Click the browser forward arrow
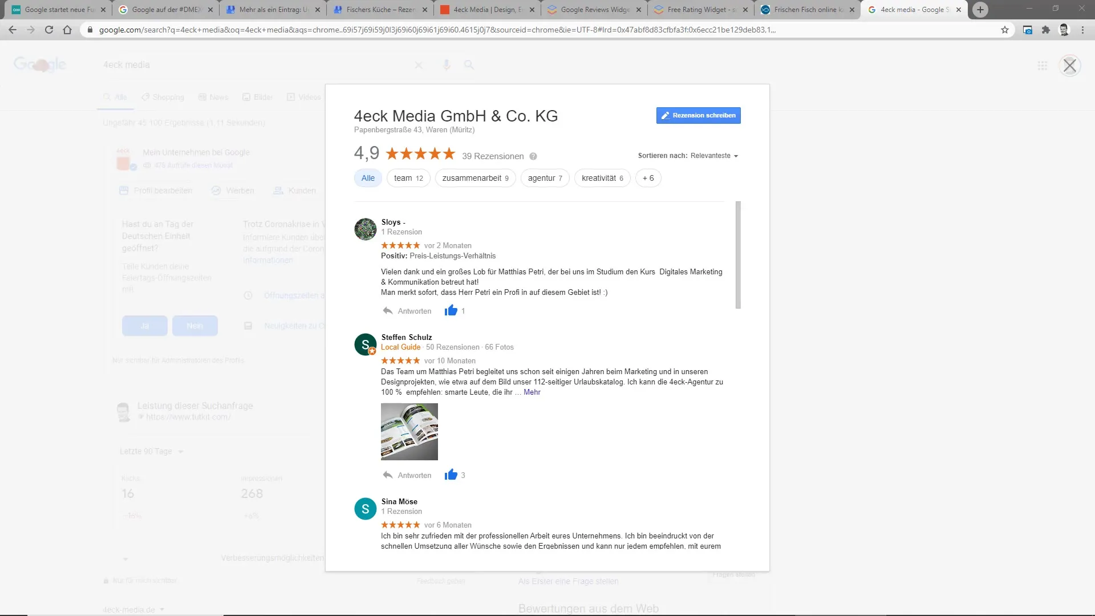The width and height of the screenshot is (1095, 616). coord(31,30)
